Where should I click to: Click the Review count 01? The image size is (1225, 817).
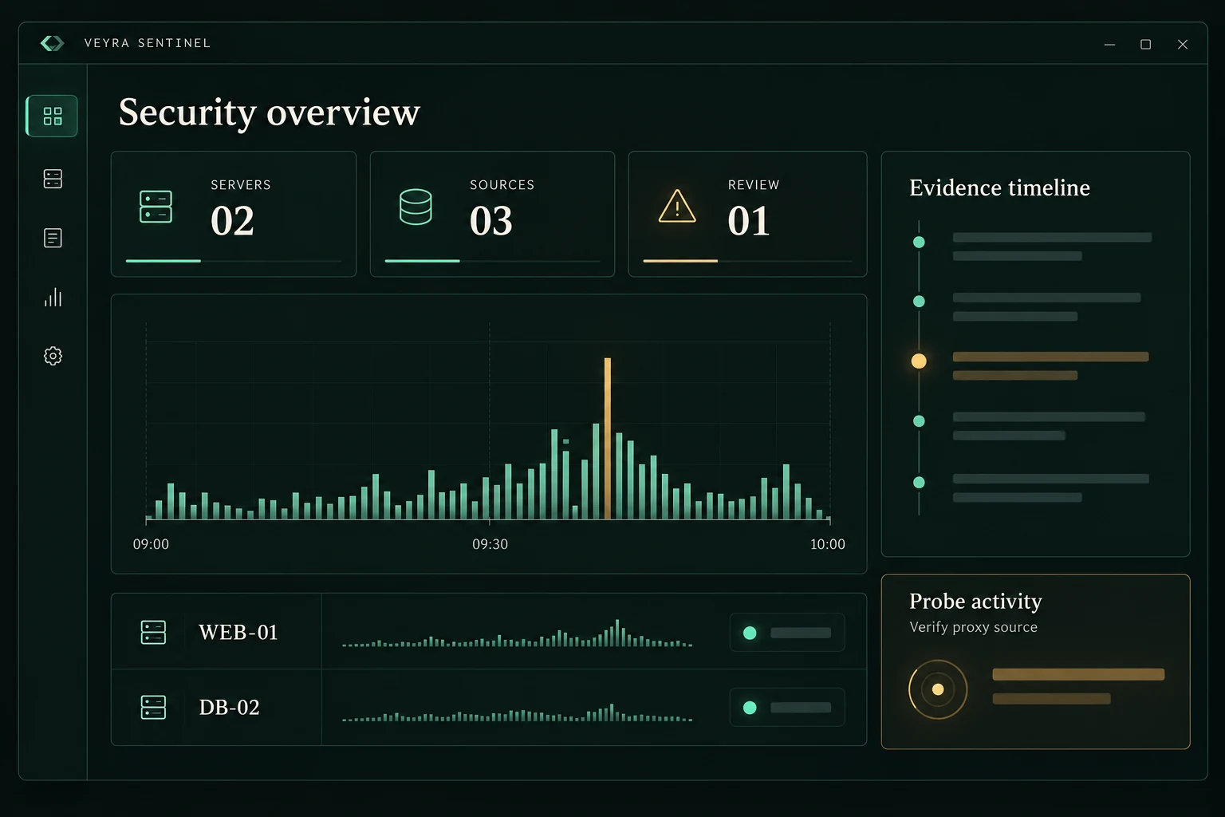(x=749, y=221)
